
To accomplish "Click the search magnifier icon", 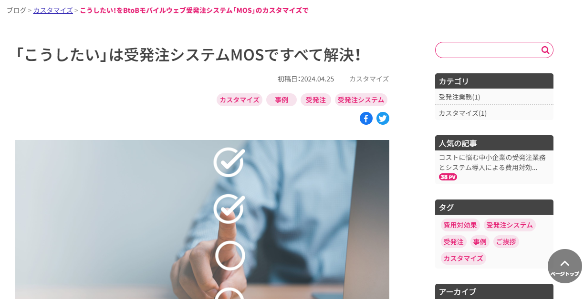I will [545, 50].
